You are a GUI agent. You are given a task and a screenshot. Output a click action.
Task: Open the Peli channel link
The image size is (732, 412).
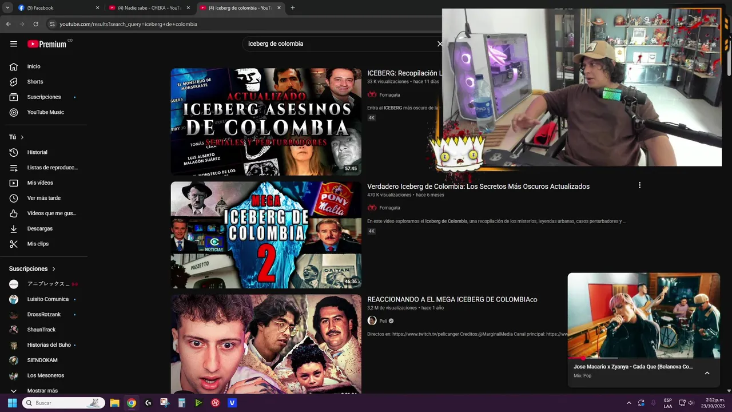tap(383, 321)
